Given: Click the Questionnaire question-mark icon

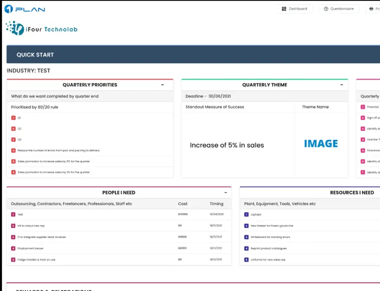Looking at the screenshot, I should click(x=327, y=8).
